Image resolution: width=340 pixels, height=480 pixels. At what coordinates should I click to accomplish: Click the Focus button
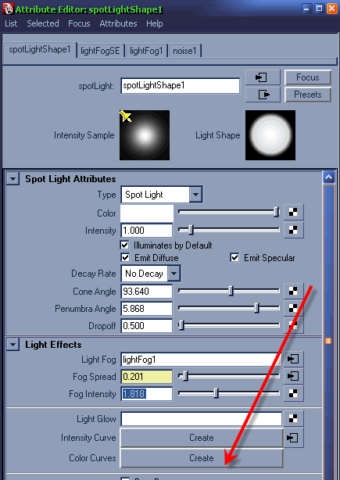(307, 77)
